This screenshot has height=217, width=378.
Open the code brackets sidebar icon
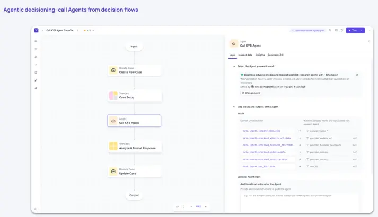[36, 49]
